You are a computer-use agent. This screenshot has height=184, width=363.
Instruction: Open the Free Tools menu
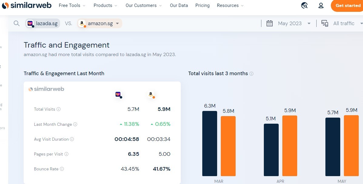(x=72, y=5)
